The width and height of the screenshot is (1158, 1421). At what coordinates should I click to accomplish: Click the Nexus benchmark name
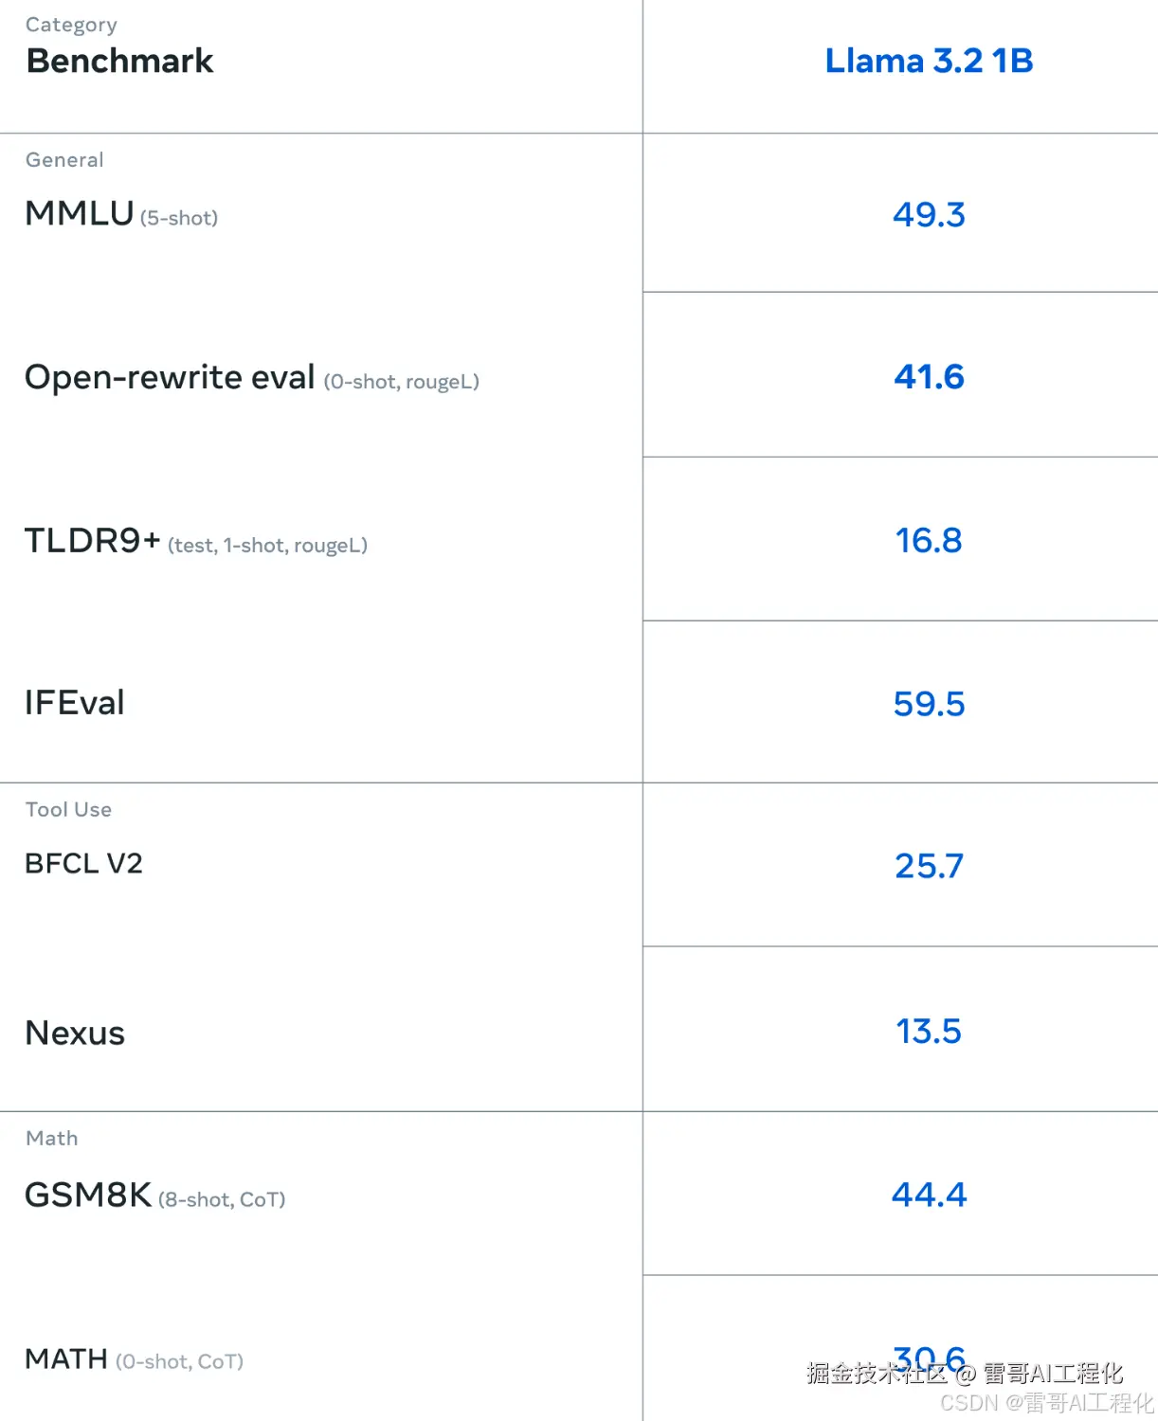click(75, 1033)
